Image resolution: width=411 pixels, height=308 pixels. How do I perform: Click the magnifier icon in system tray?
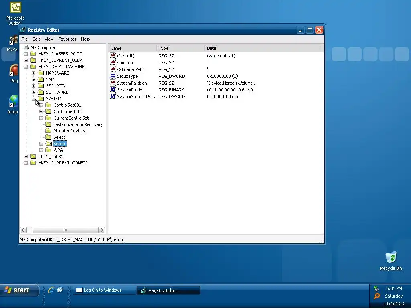377,296
